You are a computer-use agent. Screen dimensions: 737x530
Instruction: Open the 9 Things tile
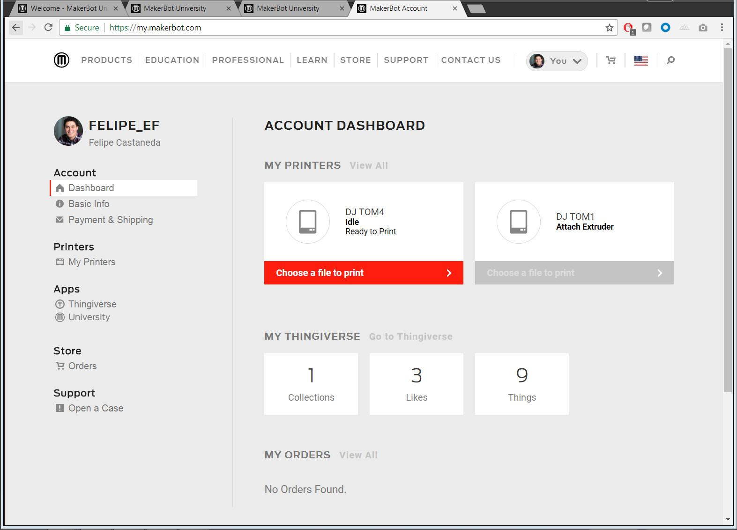522,384
